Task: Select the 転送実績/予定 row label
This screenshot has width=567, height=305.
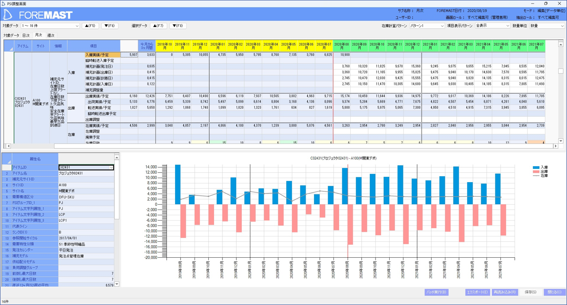Action: click(x=102, y=107)
